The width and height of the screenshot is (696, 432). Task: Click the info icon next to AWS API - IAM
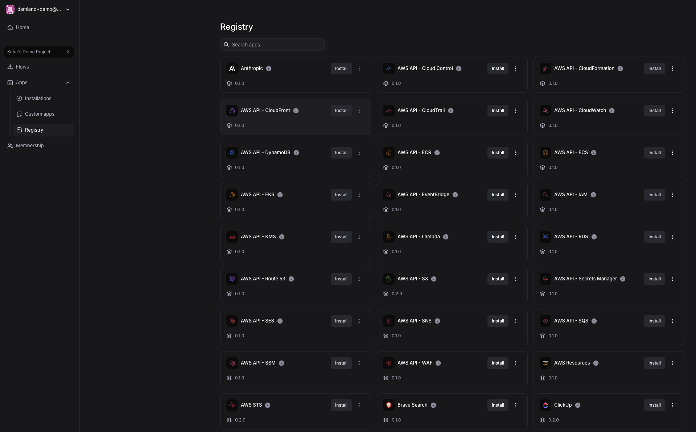point(593,195)
